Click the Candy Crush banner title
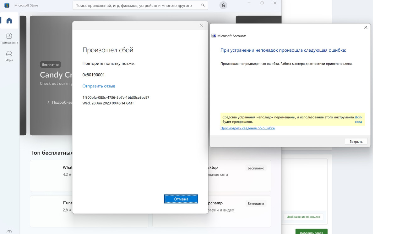Image resolution: width=402 pixels, height=234 pixels. 56,75
